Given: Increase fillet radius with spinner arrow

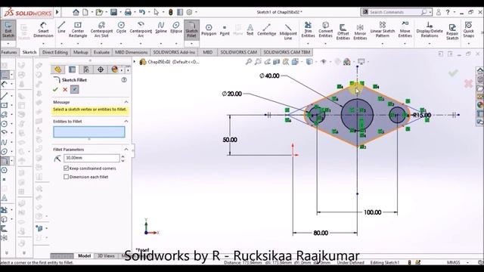Looking at the screenshot, I should (x=123, y=156).
